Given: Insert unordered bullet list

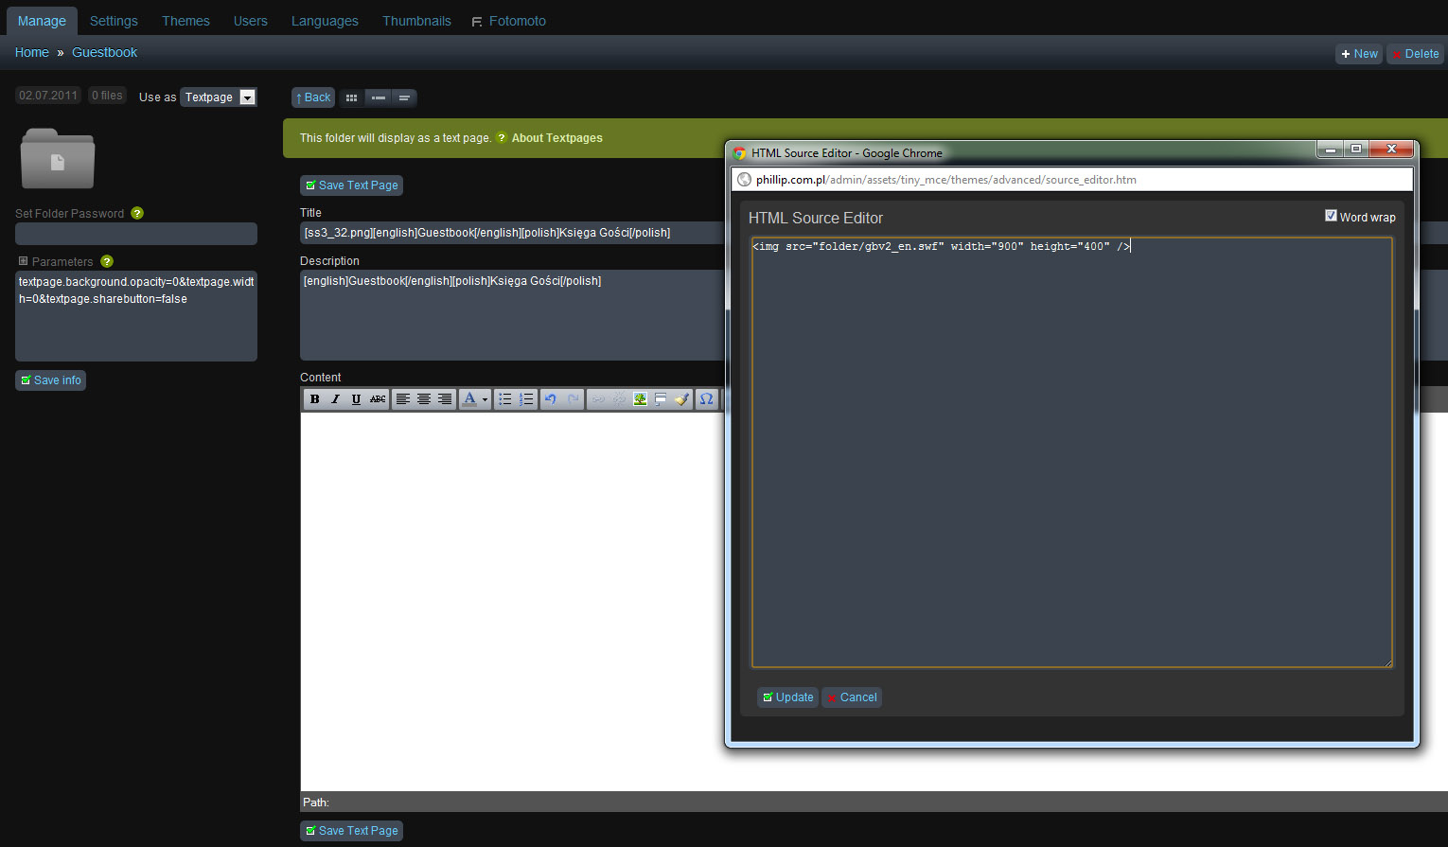Looking at the screenshot, I should 505,399.
